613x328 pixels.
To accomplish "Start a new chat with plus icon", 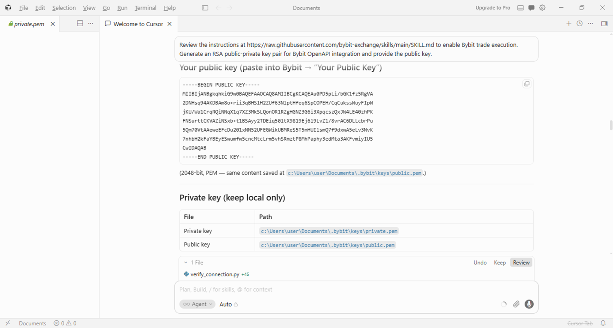I will 569,24.
